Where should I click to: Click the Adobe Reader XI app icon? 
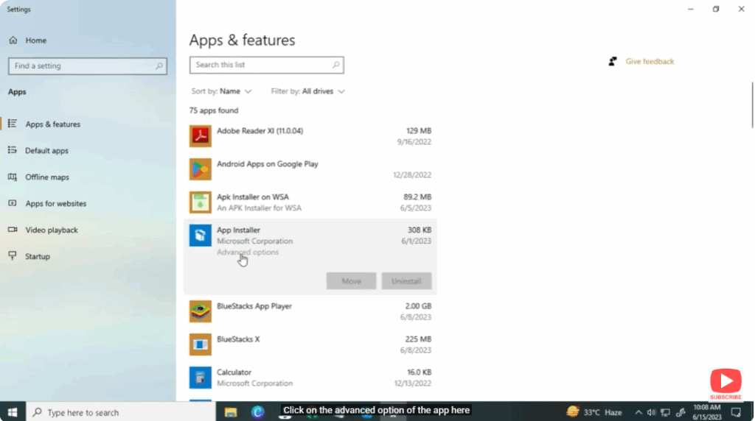pos(200,136)
